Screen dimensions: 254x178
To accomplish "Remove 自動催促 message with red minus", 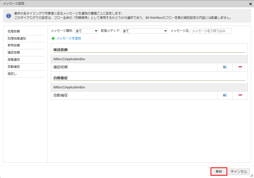I will [x=240, y=95].
